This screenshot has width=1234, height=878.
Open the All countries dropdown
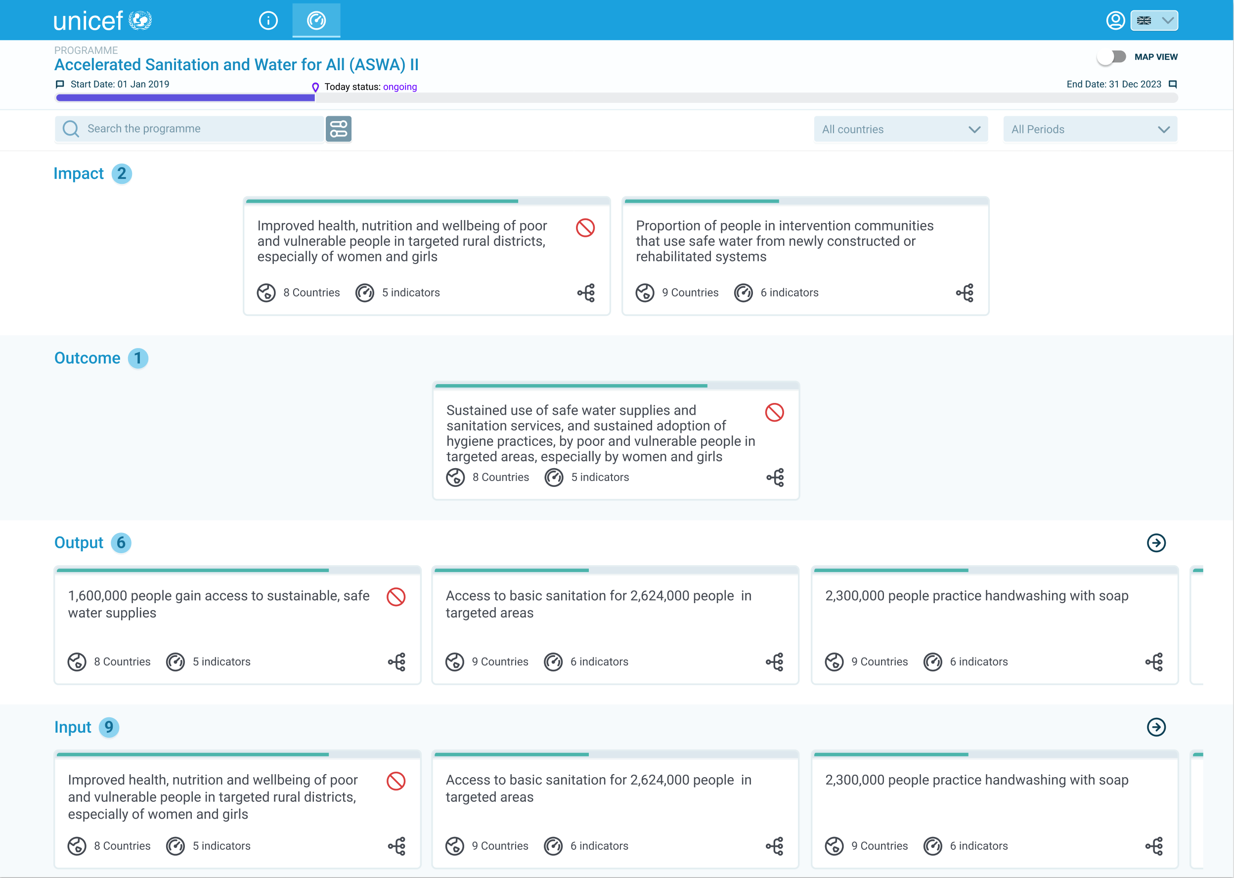pyautogui.click(x=900, y=129)
